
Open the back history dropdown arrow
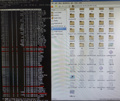click(63, 6)
